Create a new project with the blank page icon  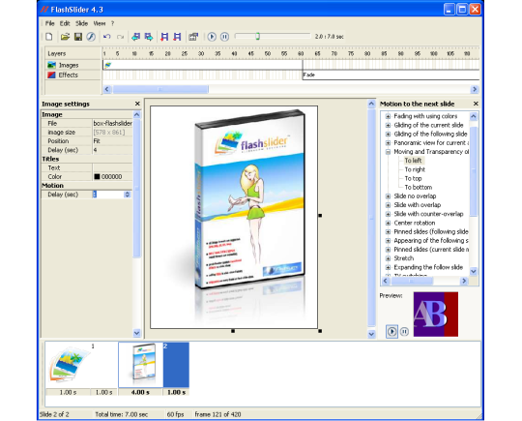click(49, 37)
